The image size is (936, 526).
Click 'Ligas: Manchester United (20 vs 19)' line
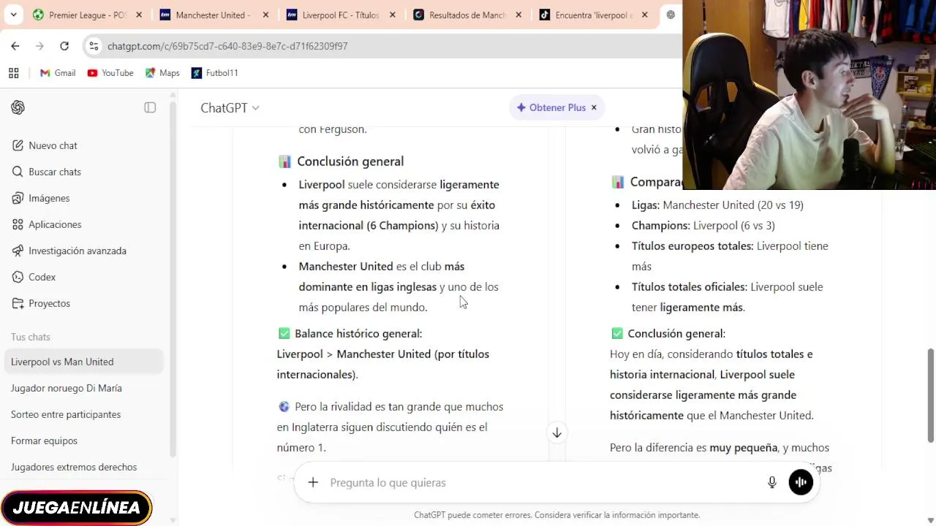[x=717, y=205]
